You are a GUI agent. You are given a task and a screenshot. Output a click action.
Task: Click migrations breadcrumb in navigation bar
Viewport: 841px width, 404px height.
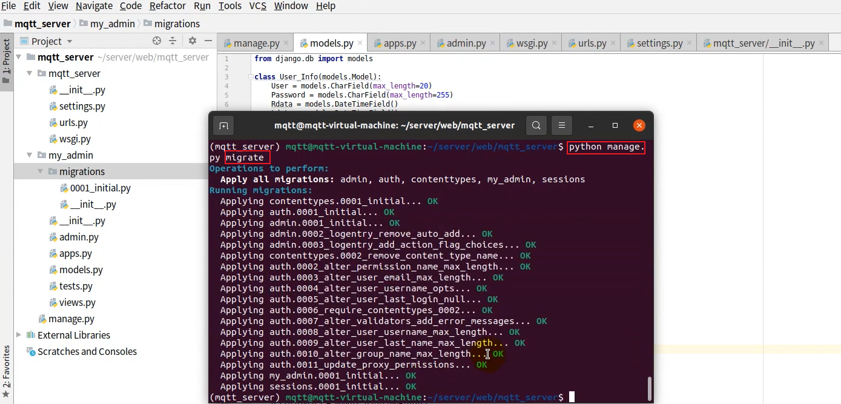pyautogui.click(x=172, y=24)
